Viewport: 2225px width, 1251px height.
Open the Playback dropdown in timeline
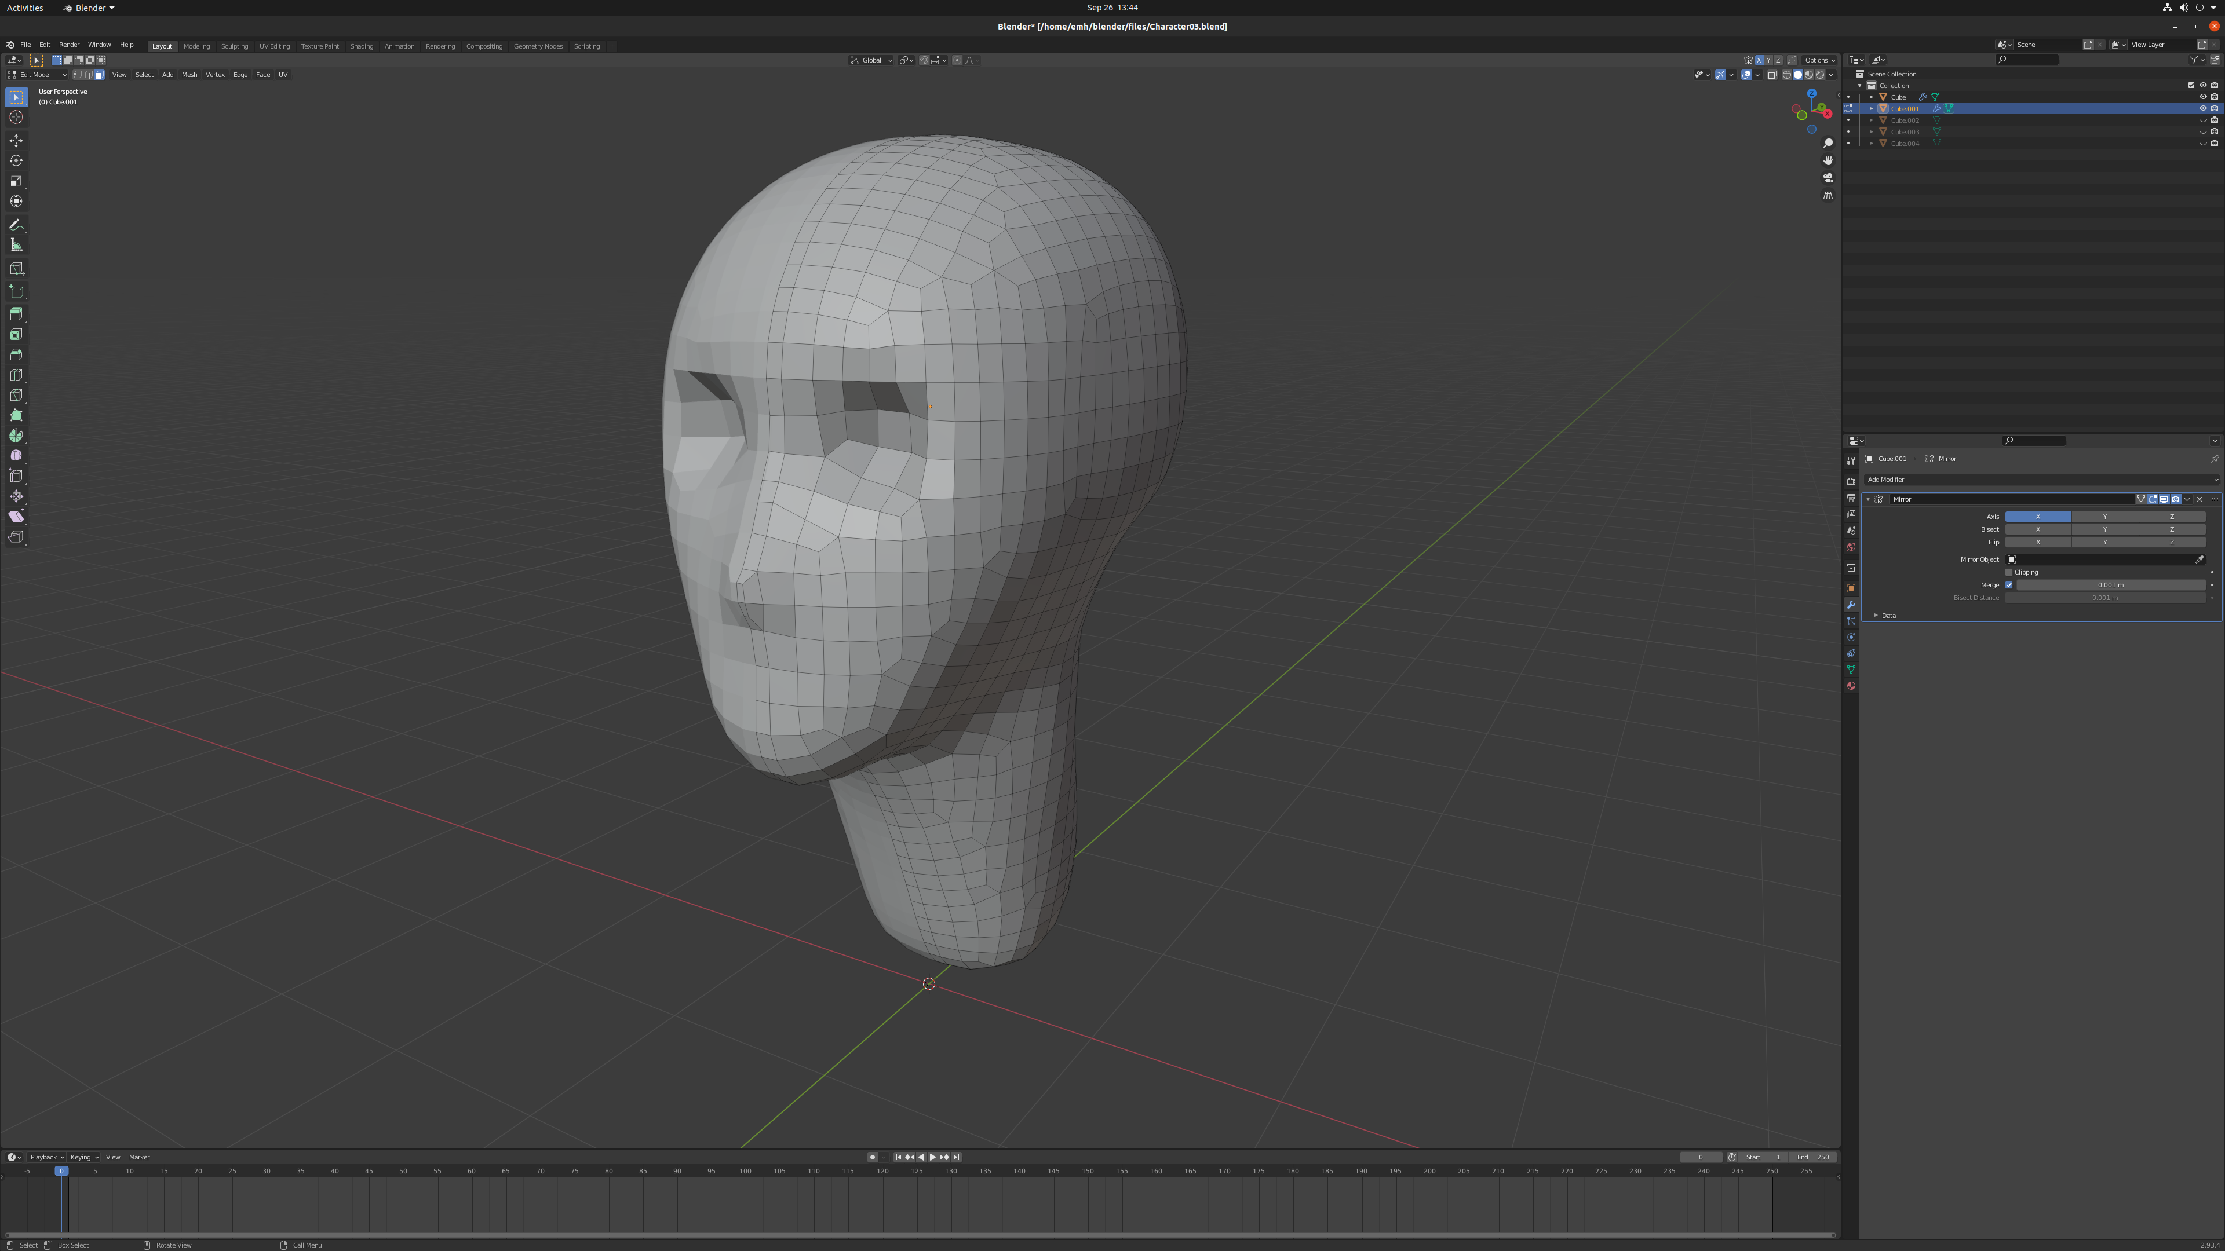pyautogui.click(x=46, y=1158)
